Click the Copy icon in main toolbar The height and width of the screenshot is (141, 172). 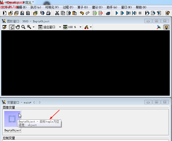63,13
